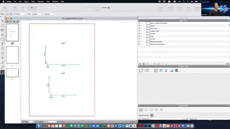The height and width of the screenshot is (129, 230).
Task: Open the Prepress menu
Action: click(x=41, y=1)
